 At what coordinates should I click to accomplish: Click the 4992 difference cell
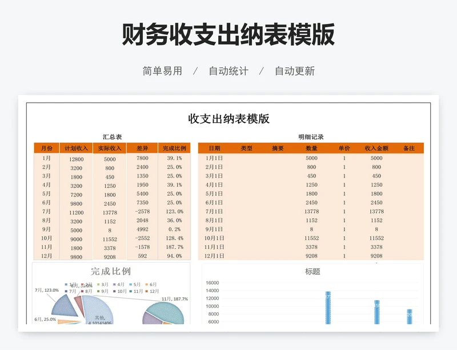click(142, 229)
